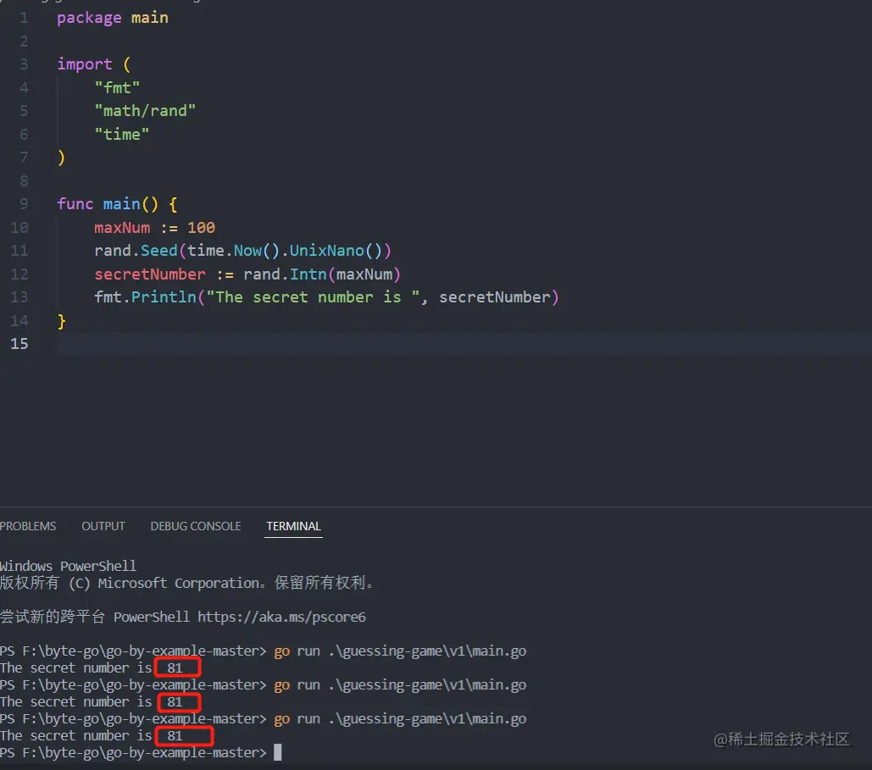The height and width of the screenshot is (770, 872).
Task: Click the "time" import string
Action: [121, 135]
